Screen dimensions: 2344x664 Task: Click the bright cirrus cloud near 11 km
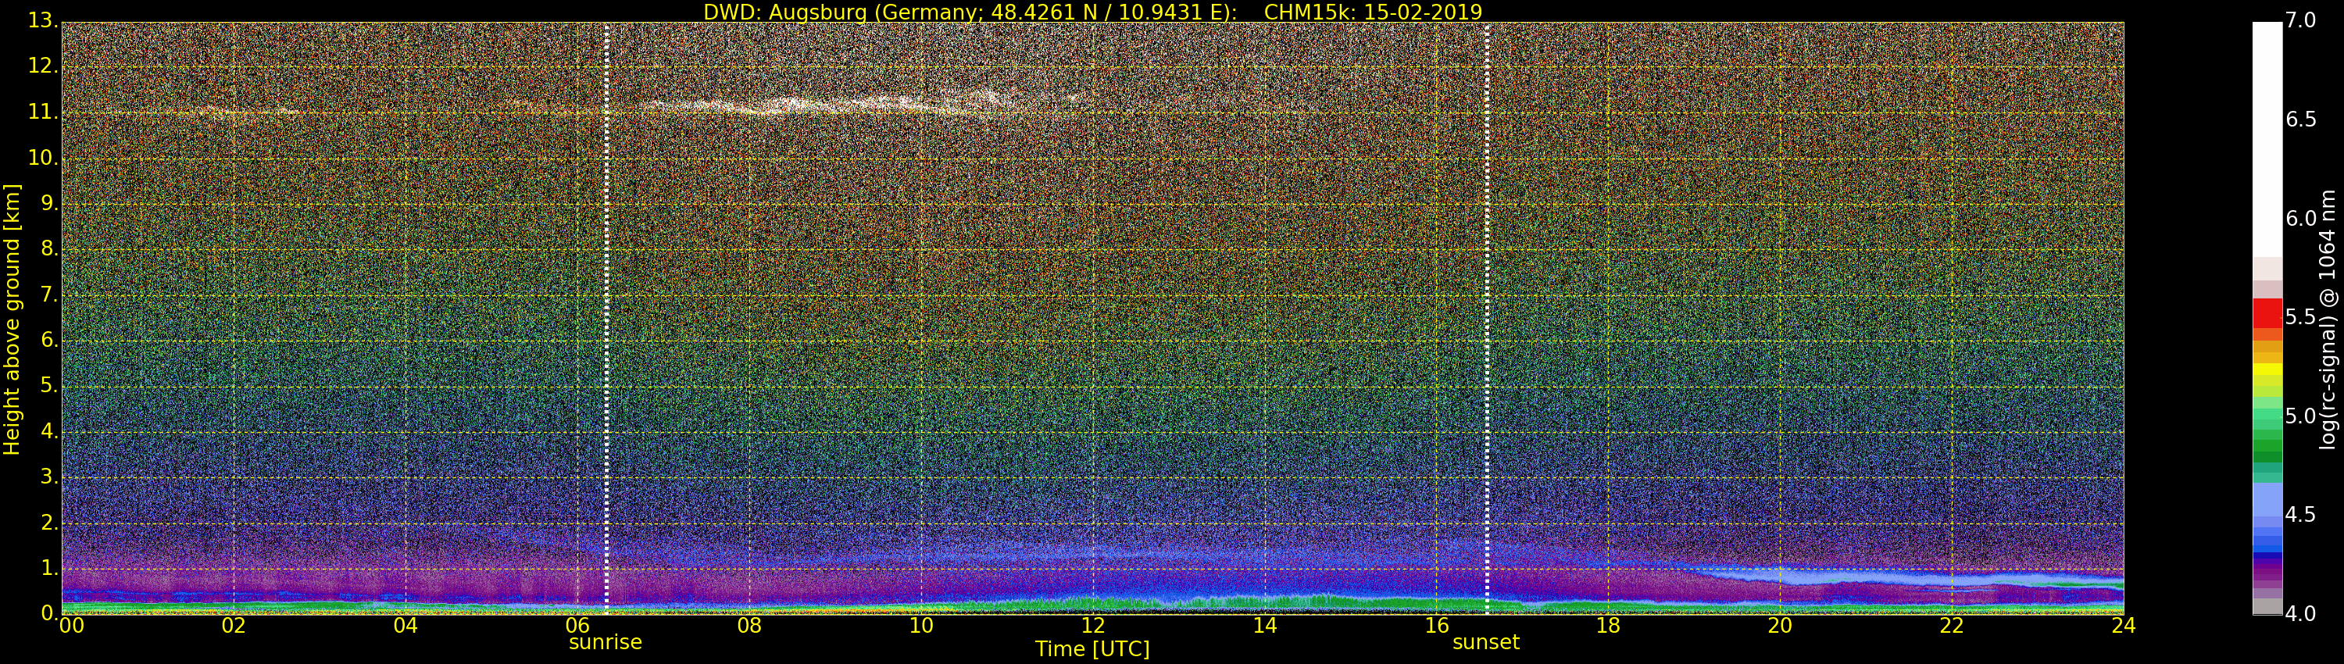point(864,105)
